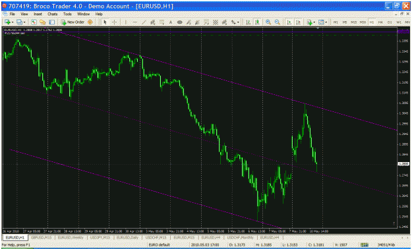Click the EURO default profile in status bar
This screenshot has width=412, height=249.
click(x=160, y=245)
